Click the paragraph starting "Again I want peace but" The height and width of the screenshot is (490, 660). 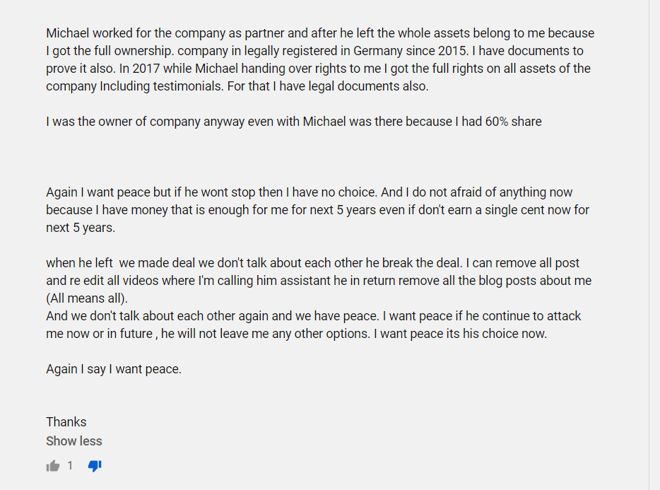click(x=317, y=210)
